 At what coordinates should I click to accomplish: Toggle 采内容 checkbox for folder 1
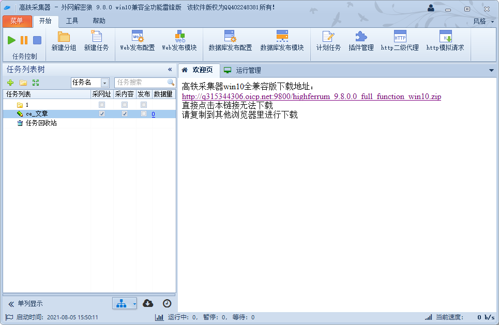[125, 105]
